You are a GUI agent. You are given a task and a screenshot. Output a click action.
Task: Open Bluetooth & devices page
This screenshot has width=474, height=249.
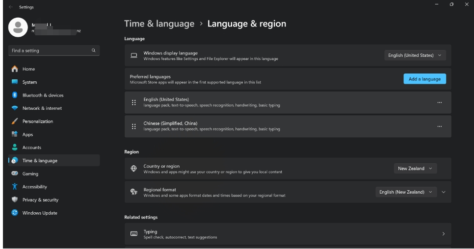point(54,95)
